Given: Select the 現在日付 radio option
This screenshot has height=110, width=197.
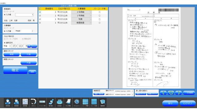Looking at the screenshot, I should (23, 39).
